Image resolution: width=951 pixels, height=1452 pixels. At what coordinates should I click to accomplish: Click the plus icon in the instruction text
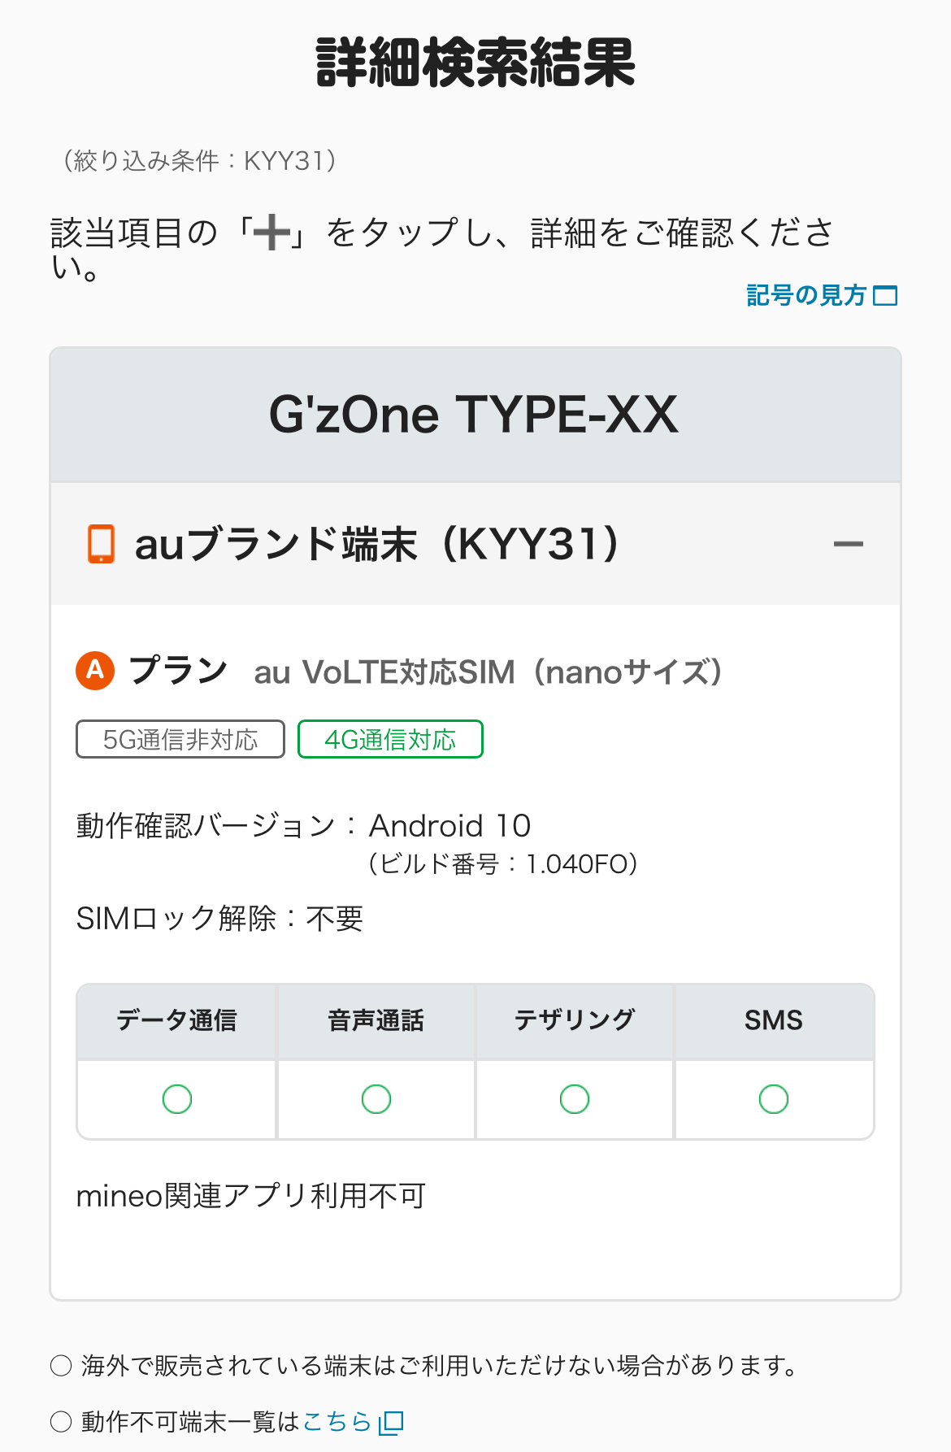271,233
